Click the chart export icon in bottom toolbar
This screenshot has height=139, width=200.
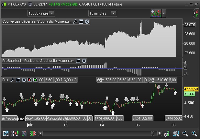(x=6, y=133)
